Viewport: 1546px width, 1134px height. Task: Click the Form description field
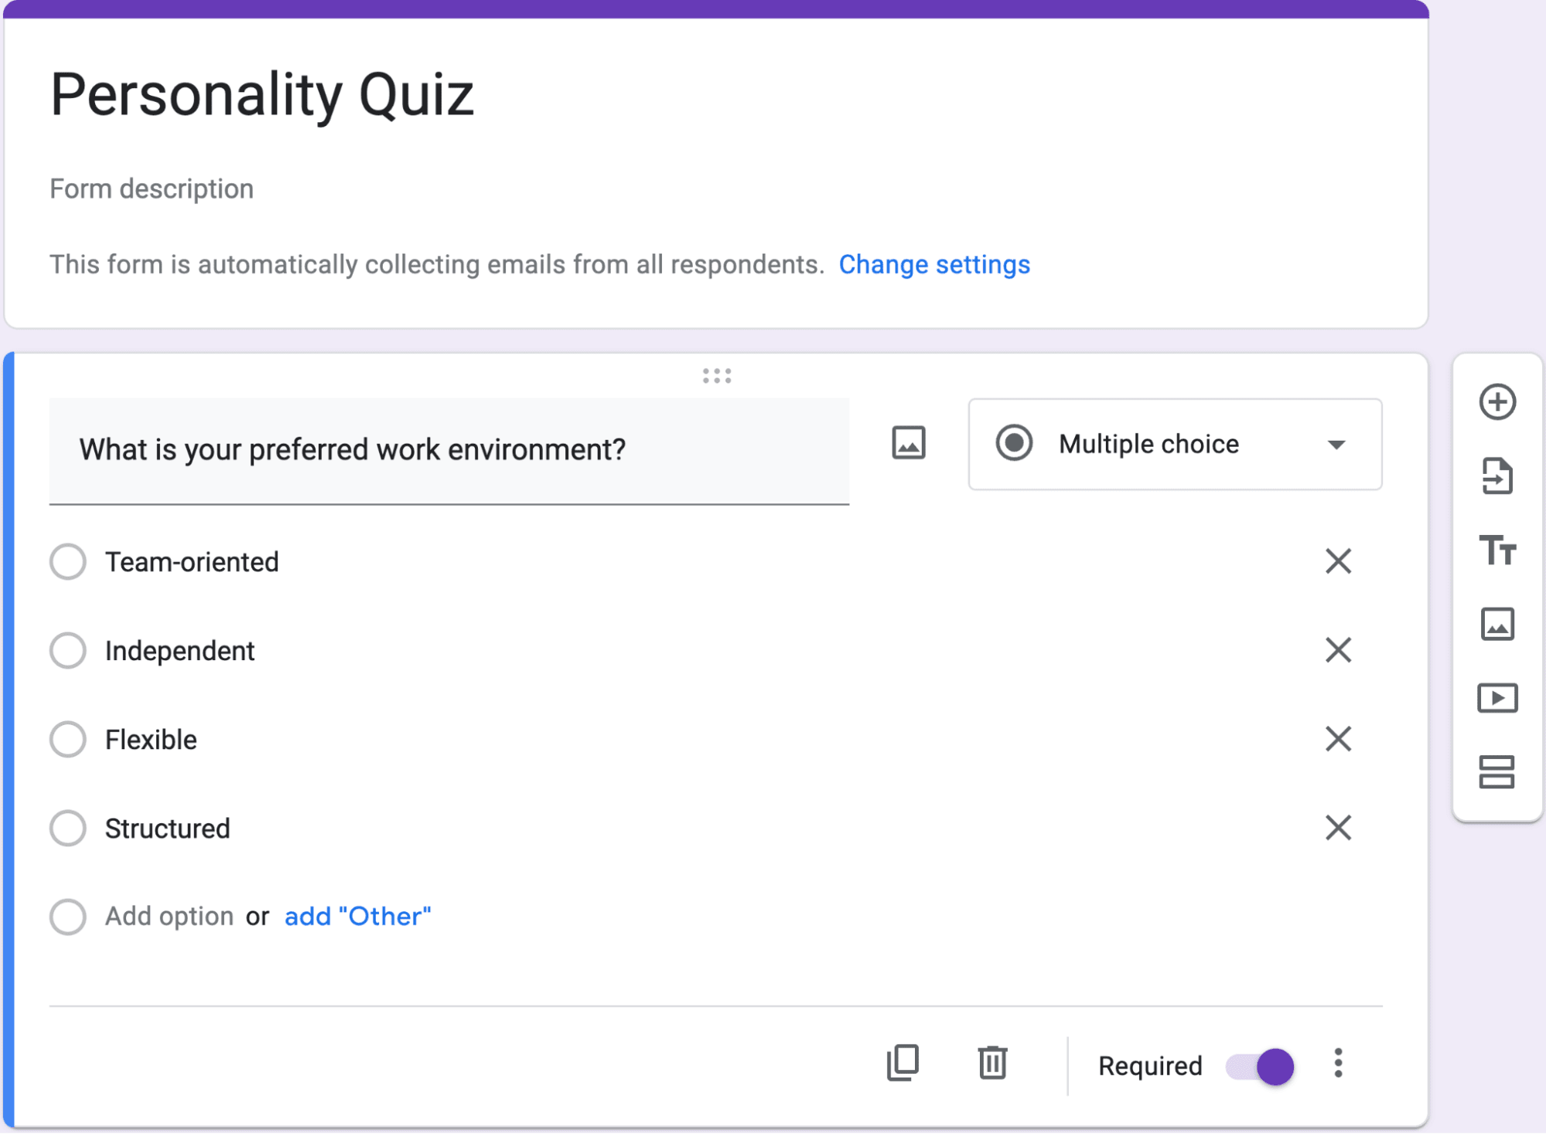[x=152, y=189]
